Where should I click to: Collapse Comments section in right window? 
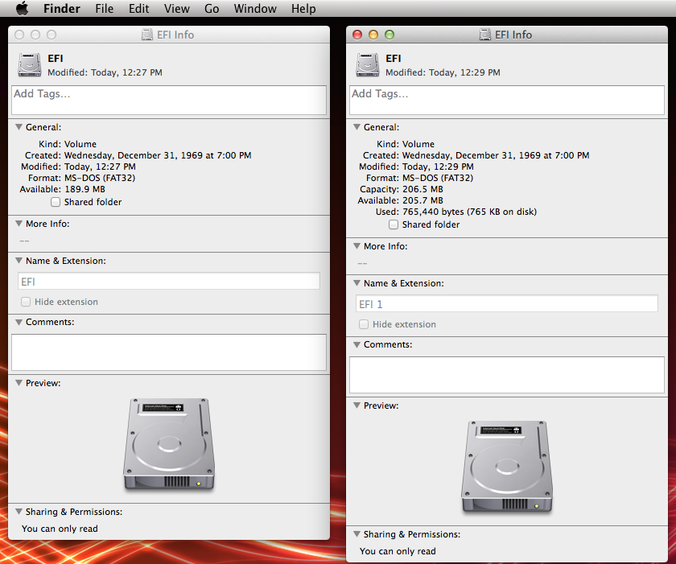pyautogui.click(x=357, y=344)
